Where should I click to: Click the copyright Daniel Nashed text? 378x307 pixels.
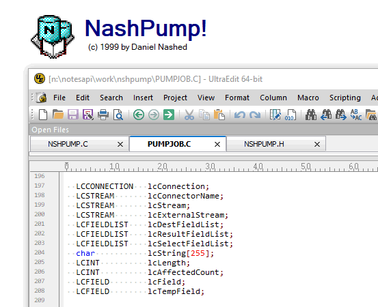point(137,47)
